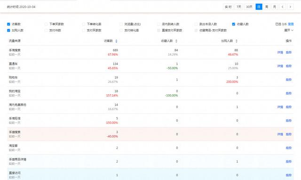
Task: Select the 手淘搜索 source name
Action: [15, 50]
